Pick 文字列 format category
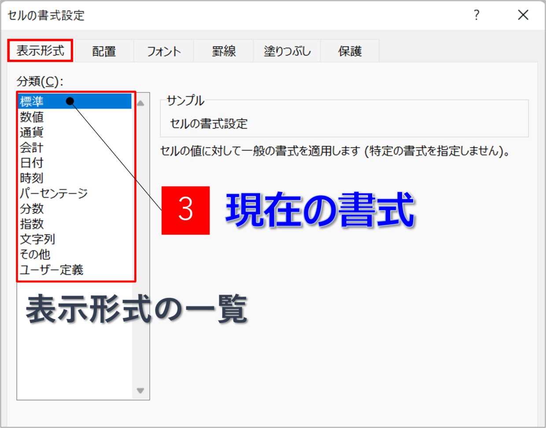The width and height of the screenshot is (546, 428). 37,239
